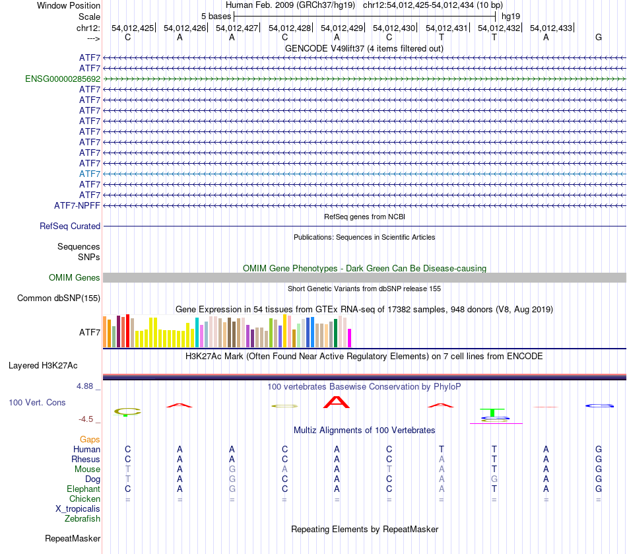Click the 100 Vert. Cons label

point(37,402)
